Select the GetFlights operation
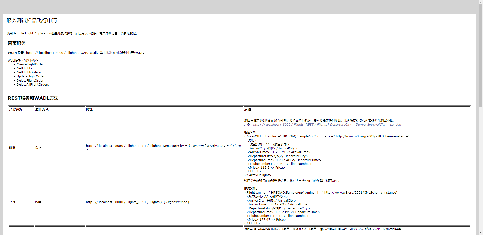This screenshot has width=483, height=235. pos(24,68)
